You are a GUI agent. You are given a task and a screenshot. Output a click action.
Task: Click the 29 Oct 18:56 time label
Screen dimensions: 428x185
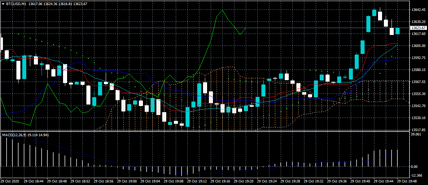pos(104,181)
